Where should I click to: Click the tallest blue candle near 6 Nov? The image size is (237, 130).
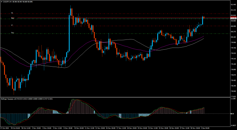[69, 33]
